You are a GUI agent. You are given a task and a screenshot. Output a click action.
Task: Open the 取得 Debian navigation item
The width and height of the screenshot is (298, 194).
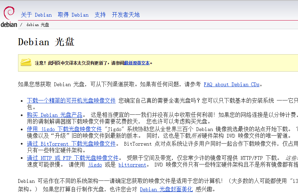[x=73, y=15]
